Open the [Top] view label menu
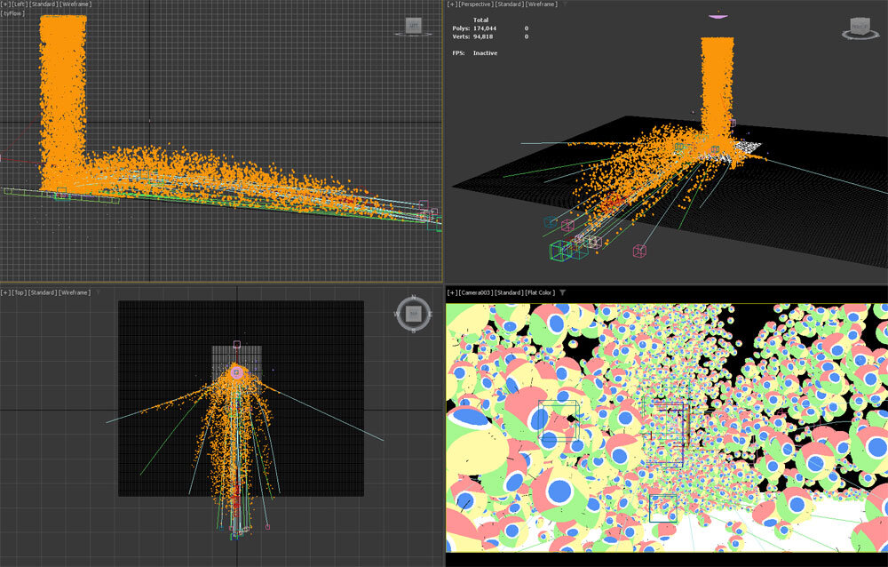Image resolution: width=888 pixels, height=567 pixels. (20, 292)
